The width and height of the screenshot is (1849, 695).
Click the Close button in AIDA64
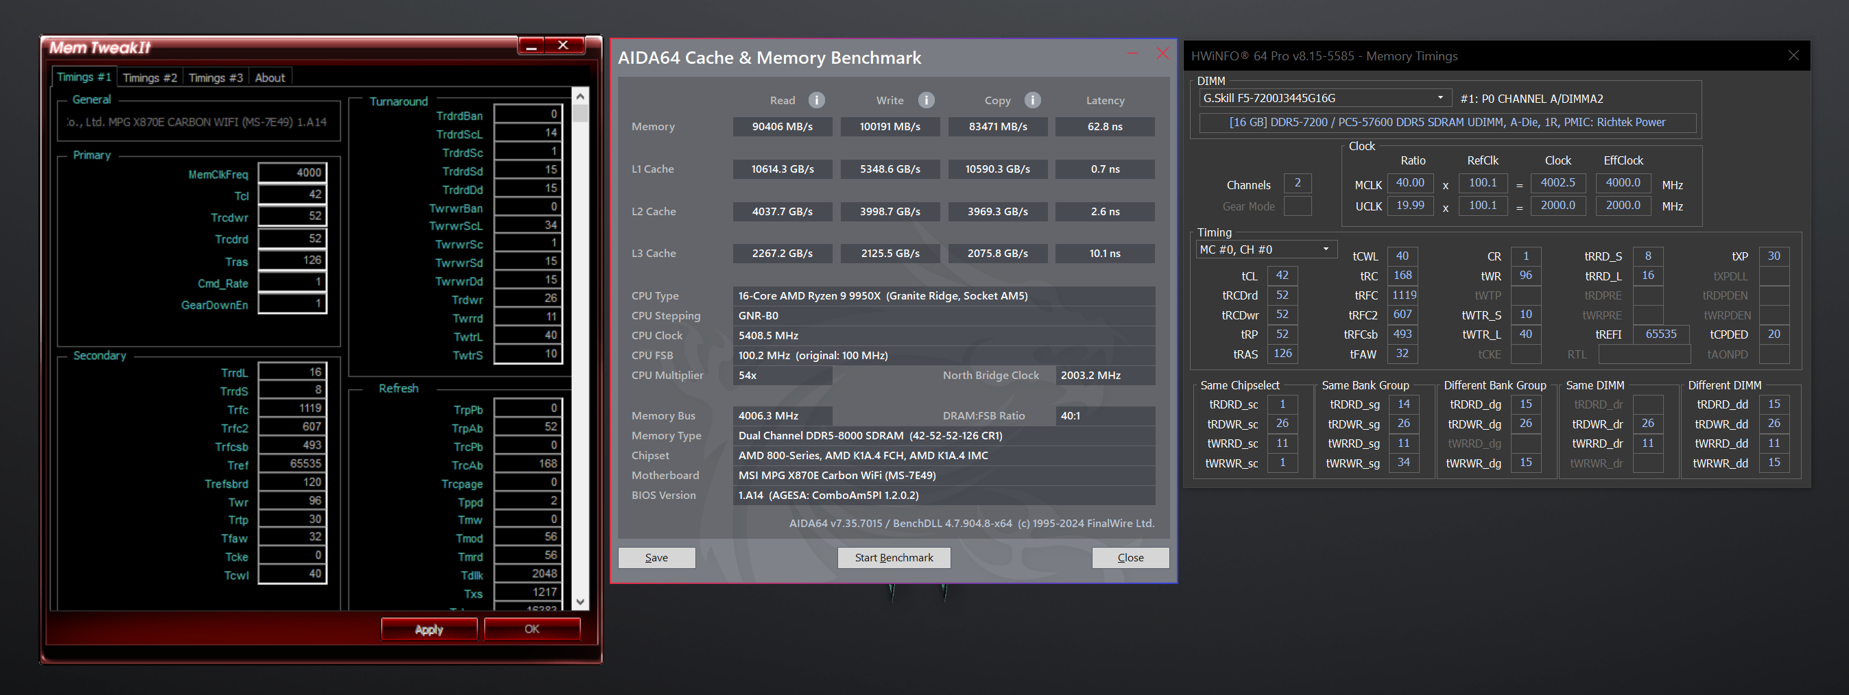point(1130,557)
